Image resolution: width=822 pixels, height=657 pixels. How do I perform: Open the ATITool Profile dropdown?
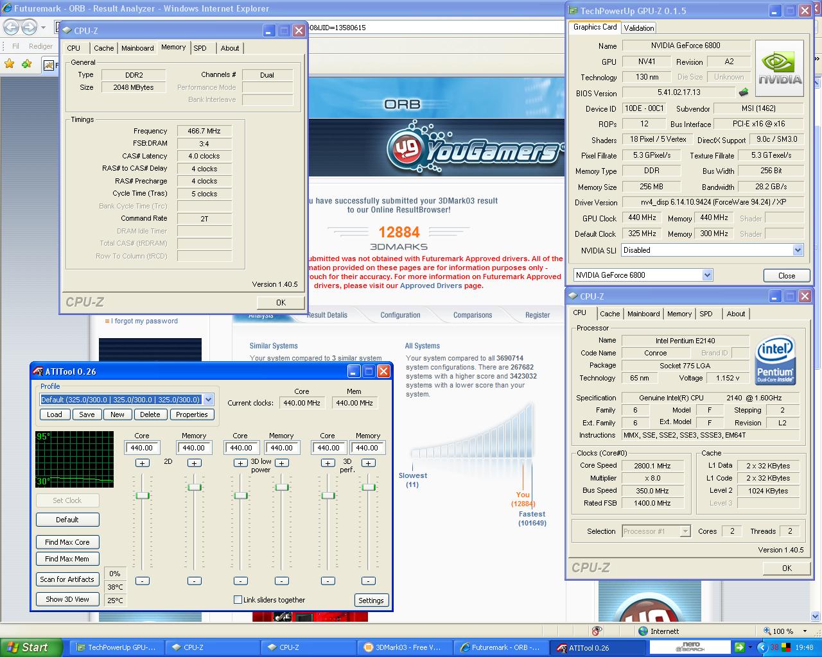click(x=208, y=399)
